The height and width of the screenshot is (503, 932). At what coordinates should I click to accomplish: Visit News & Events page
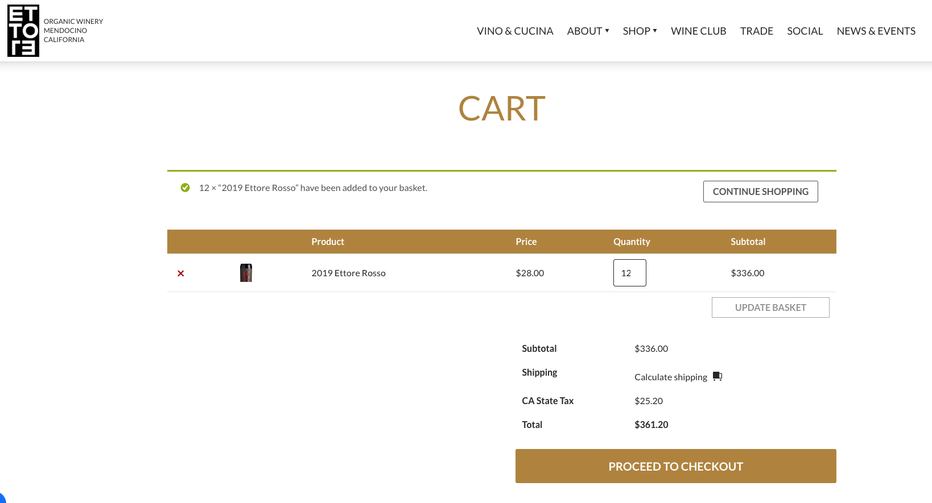[x=876, y=31]
